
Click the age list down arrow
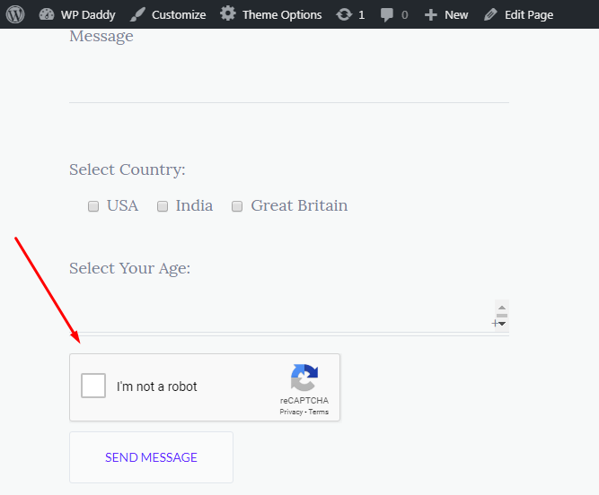coord(502,324)
